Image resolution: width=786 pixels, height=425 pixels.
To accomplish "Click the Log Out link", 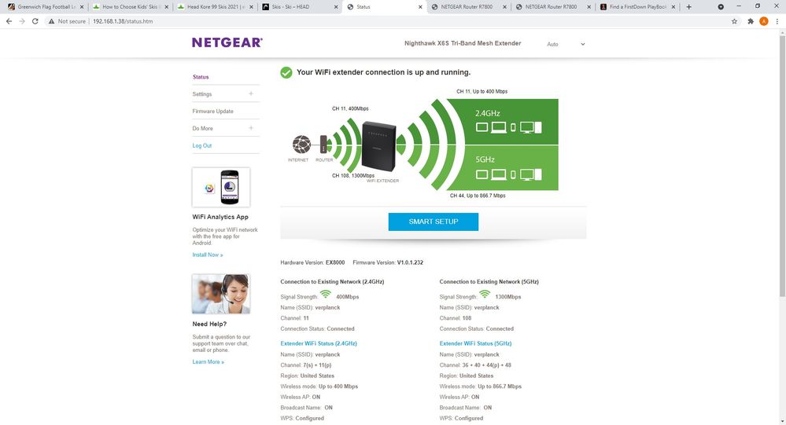I will click(201, 145).
